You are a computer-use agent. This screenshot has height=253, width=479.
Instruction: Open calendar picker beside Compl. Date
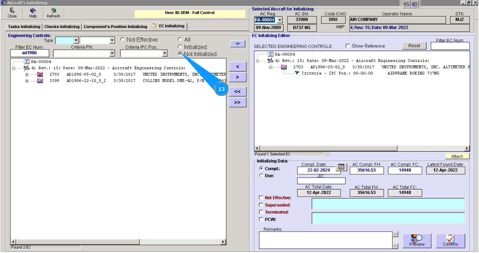(341, 167)
